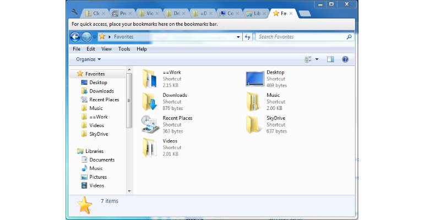Open the View menu
This screenshot has width=424, height=220.
pyautogui.click(x=106, y=49)
